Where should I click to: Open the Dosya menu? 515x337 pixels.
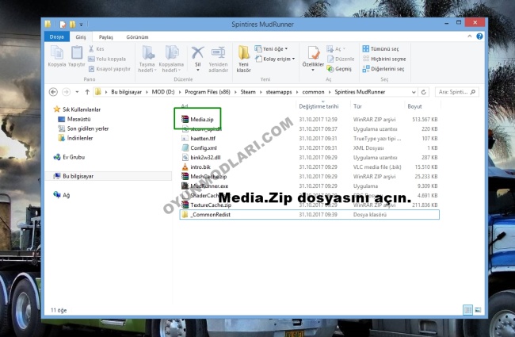(x=56, y=36)
